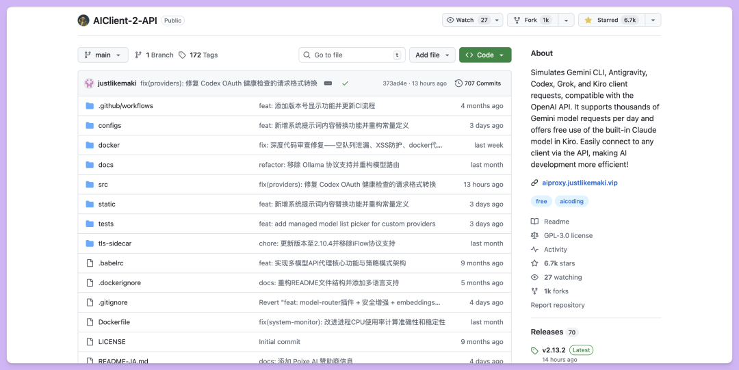
Task: Expand the main branch dropdown
Action: (x=103, y=55)
